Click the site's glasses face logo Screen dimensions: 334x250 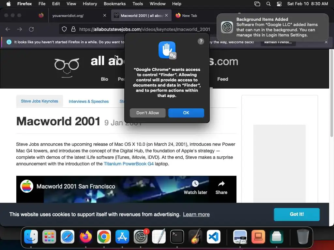tap(67, 68)
